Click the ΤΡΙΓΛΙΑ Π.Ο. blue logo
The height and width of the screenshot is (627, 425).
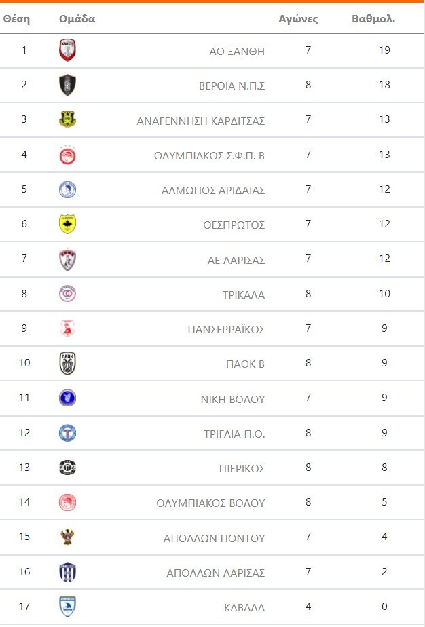[x=67, y=432]
